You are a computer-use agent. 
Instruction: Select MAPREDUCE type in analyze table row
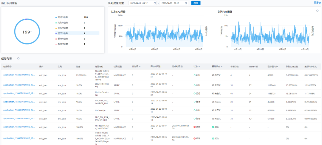[120, 75]
